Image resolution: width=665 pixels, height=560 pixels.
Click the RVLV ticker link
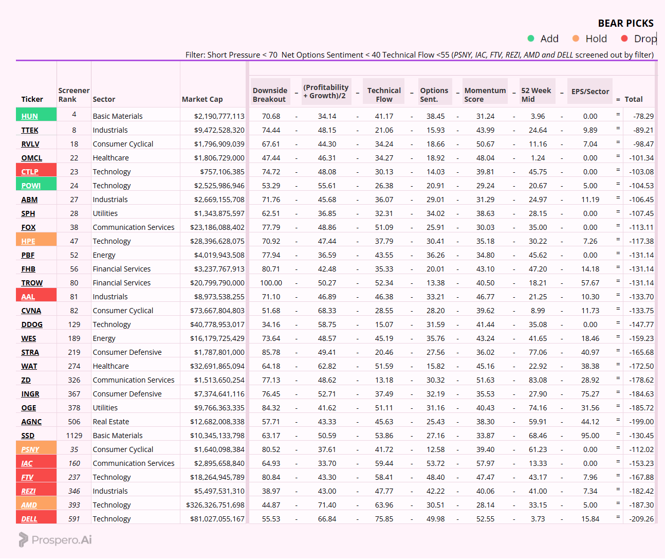coord(30,144)
